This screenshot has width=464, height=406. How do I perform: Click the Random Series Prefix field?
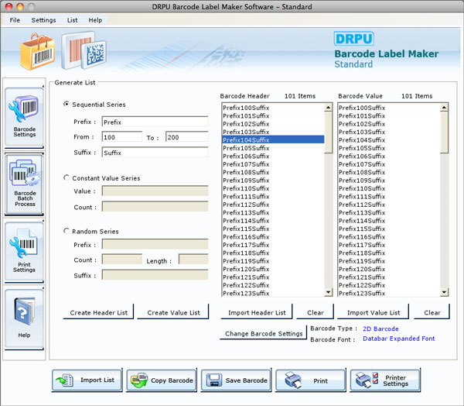click(155, 244)
